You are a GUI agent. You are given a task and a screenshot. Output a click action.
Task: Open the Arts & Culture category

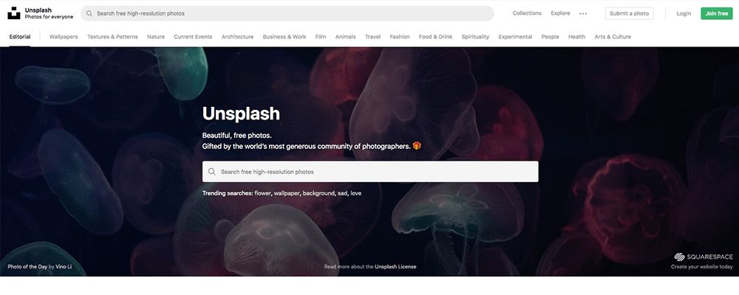tap(613, 37)
